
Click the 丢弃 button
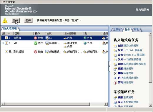click(28, 21)
